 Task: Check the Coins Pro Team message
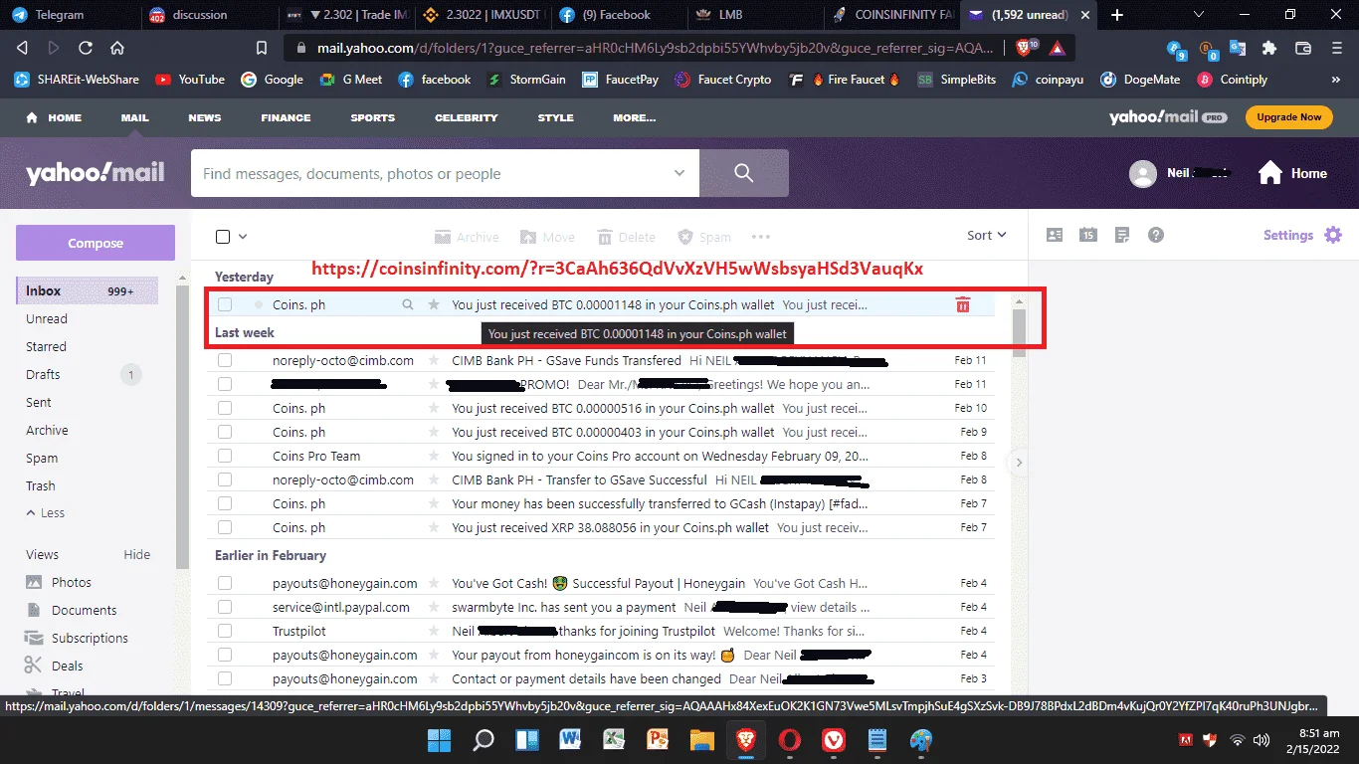(x=225, y=456)
